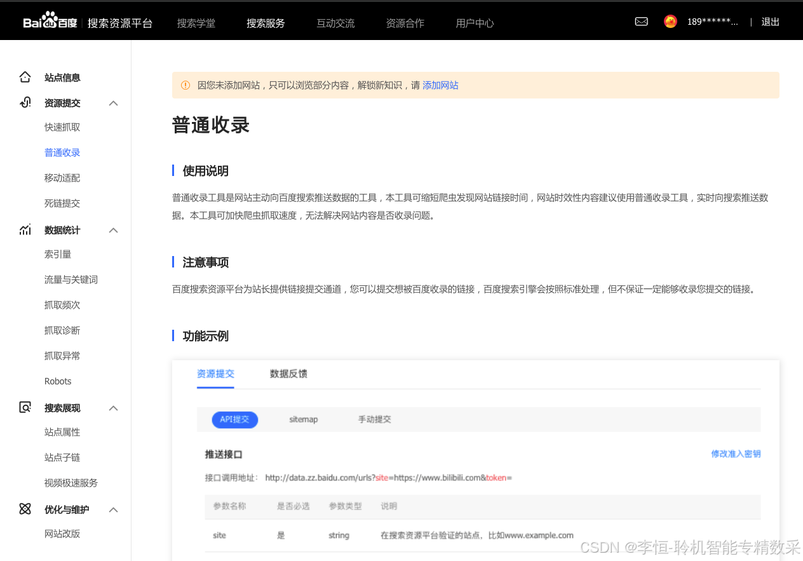Click 退出 to log out
This screenshot has width=803, height=561.
[771, 22]
